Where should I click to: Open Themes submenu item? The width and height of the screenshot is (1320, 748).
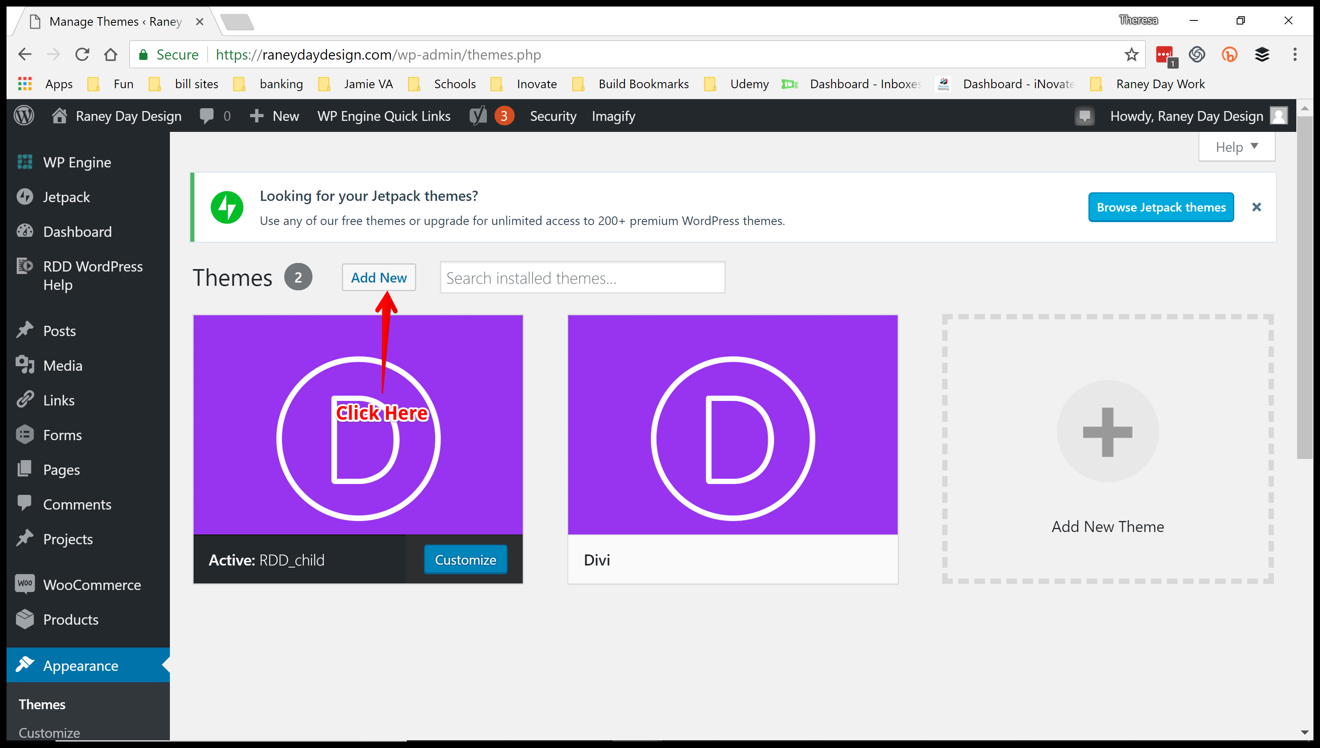coord(42,704)
